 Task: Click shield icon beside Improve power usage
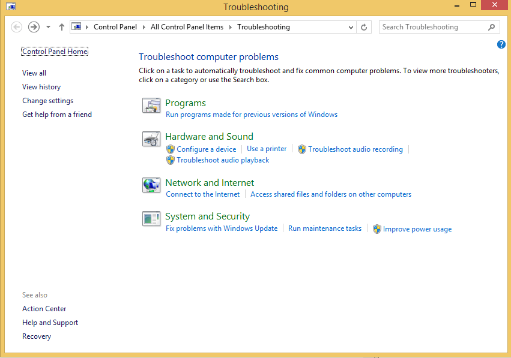377,229
